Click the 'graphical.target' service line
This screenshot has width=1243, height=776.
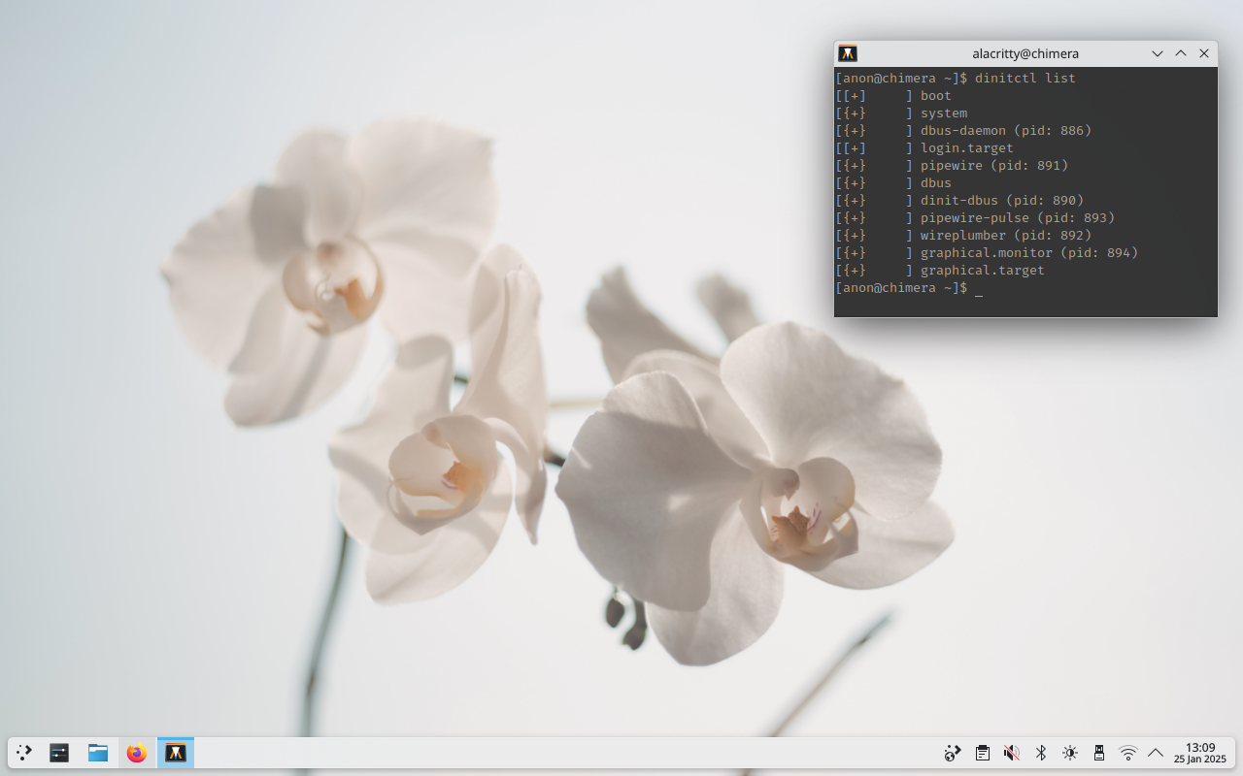point(940,270)
